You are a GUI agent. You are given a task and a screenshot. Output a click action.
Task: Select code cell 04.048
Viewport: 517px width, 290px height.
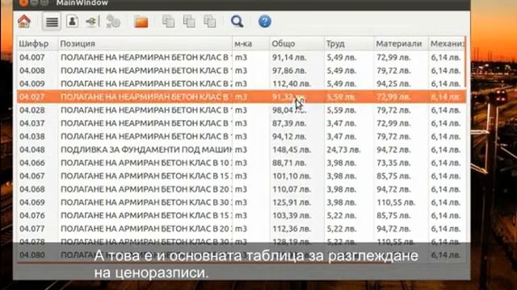pyautogui.click(x=32, y=150)
